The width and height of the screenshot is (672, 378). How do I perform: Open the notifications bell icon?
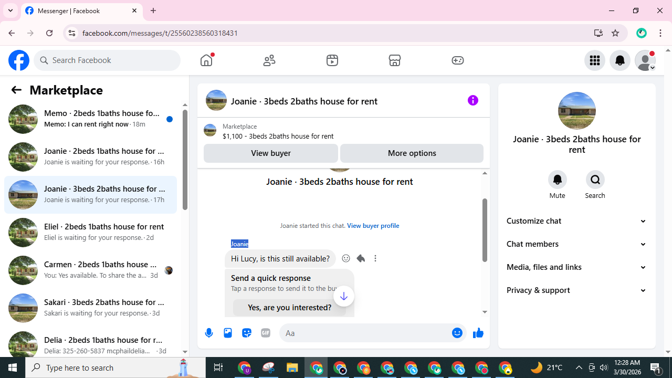click(620, 60)
